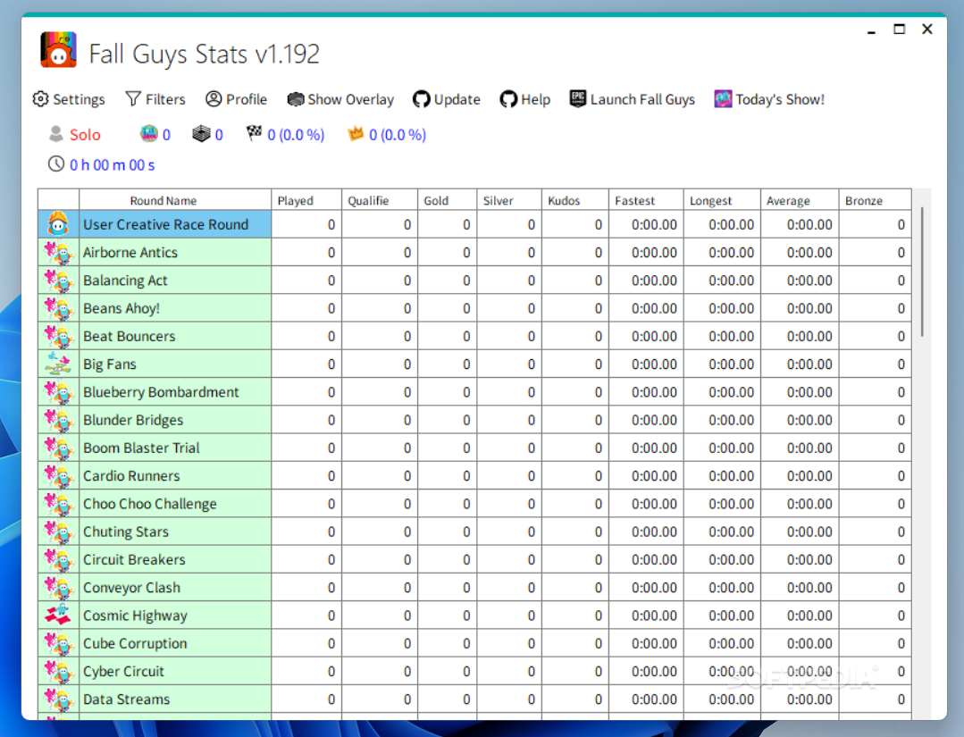The height and width of the screenshot is (737, 964).
Task: Click the Data Streams round icon
Action: tap(58, 699)
